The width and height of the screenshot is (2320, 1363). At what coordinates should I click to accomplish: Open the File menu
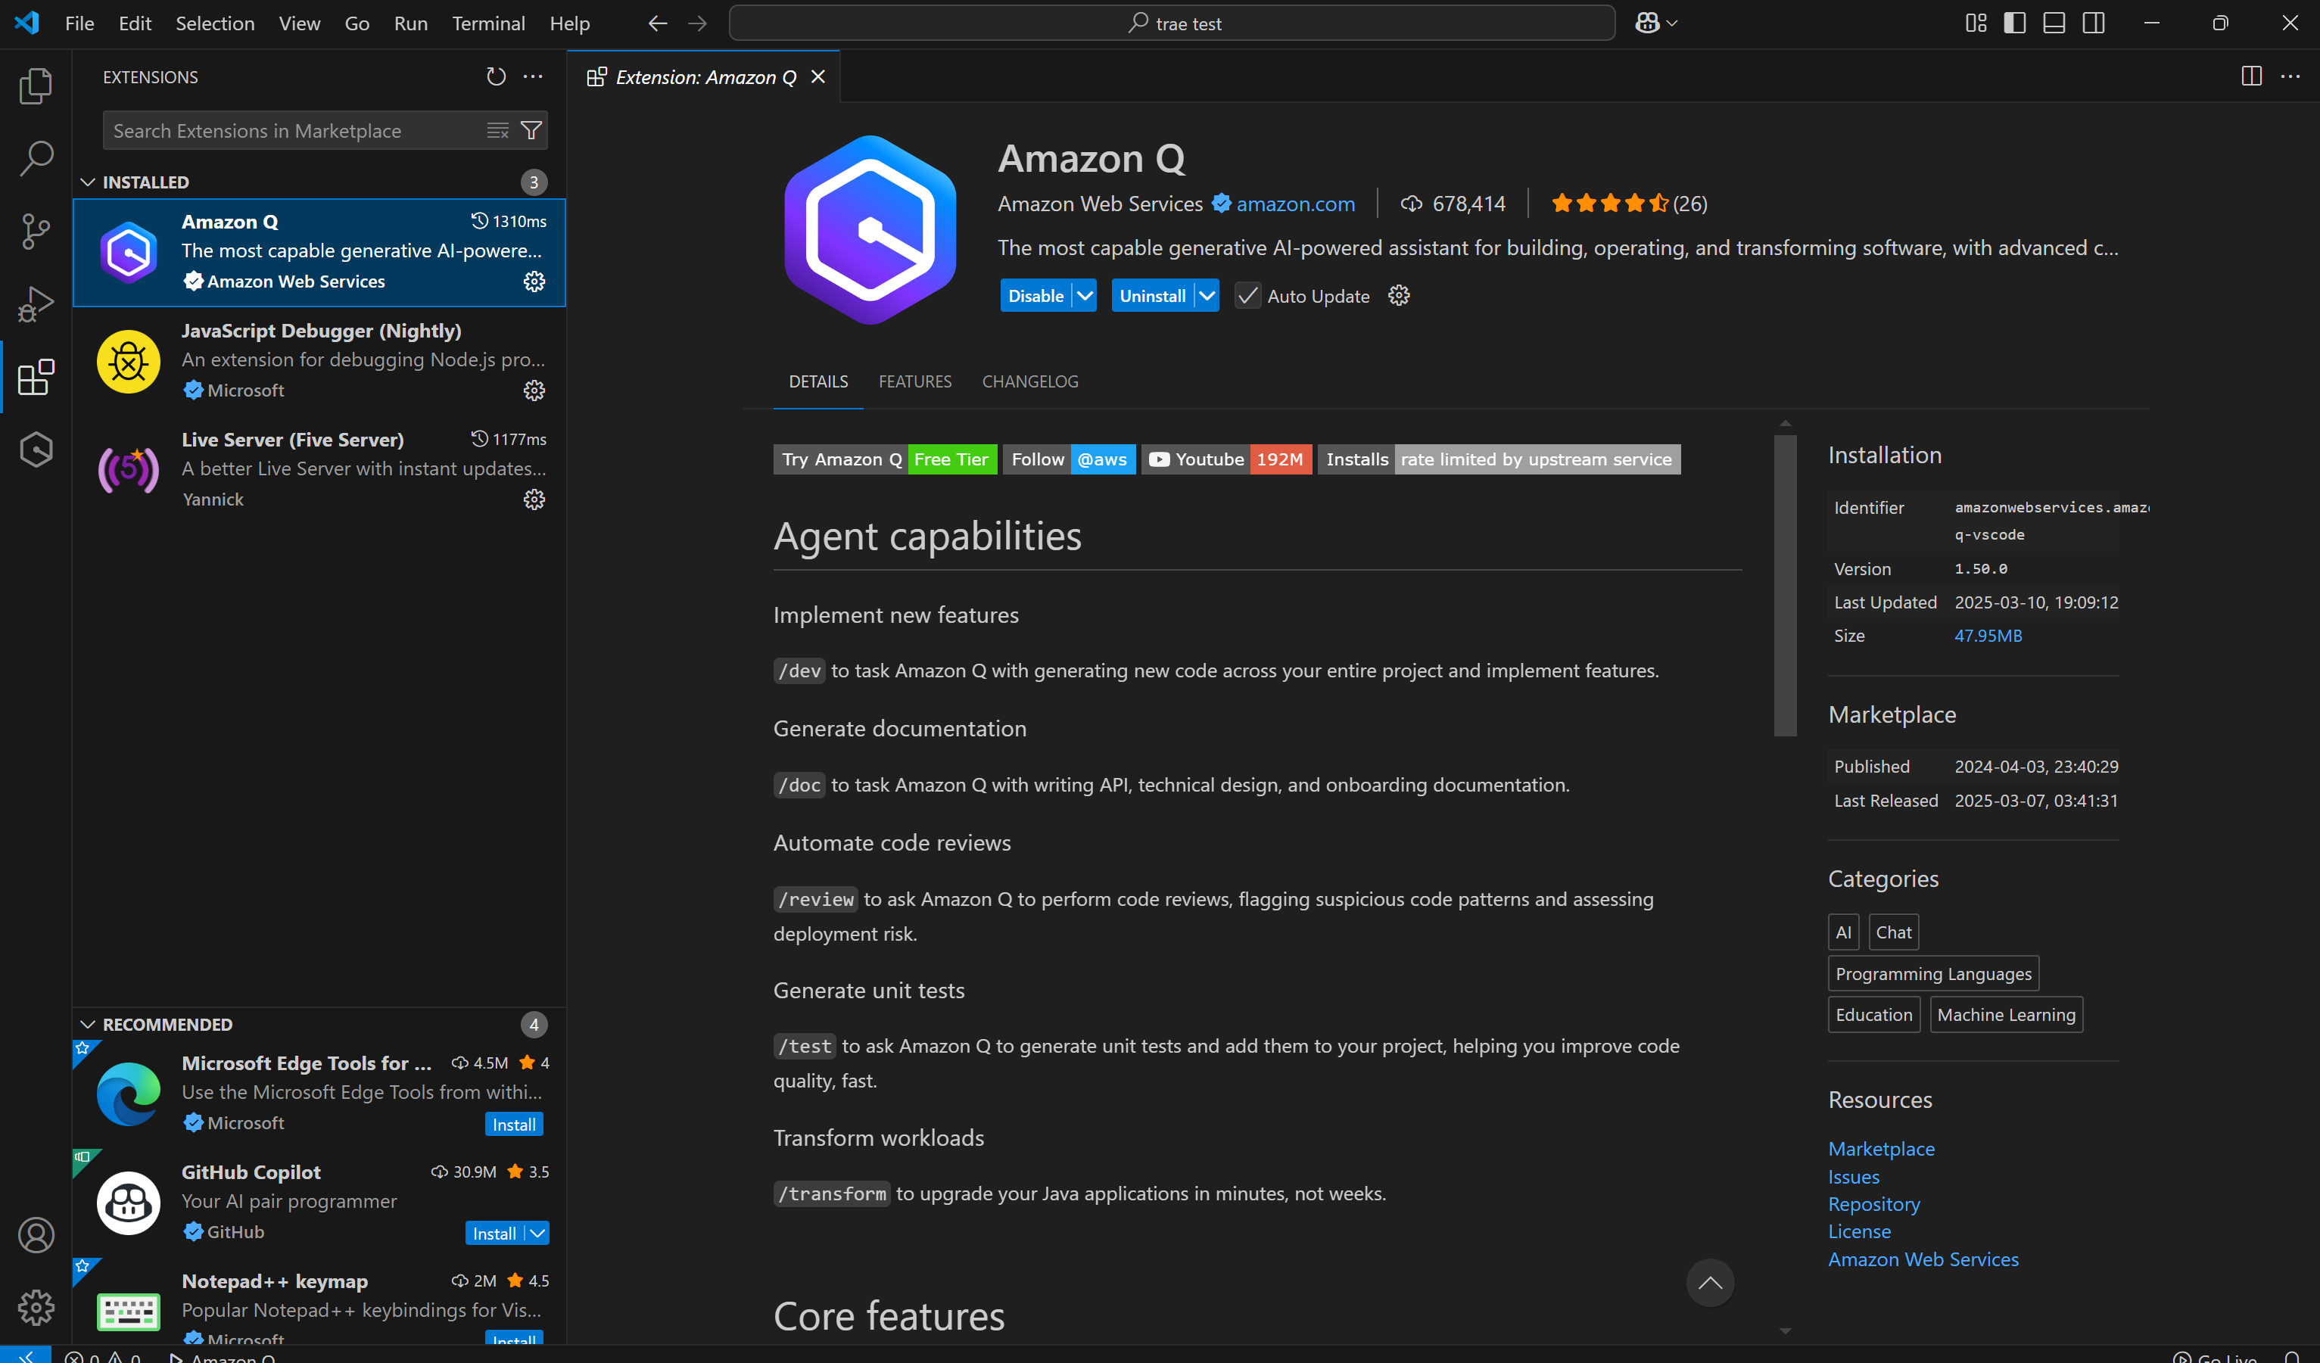(79, 23)
